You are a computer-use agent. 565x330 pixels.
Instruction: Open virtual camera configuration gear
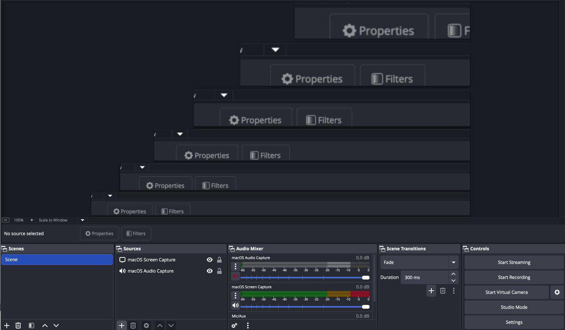(x=557, y=292)
